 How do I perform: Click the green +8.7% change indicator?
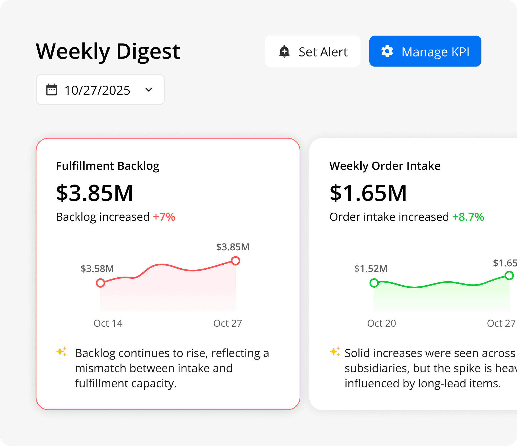point(468,217)
